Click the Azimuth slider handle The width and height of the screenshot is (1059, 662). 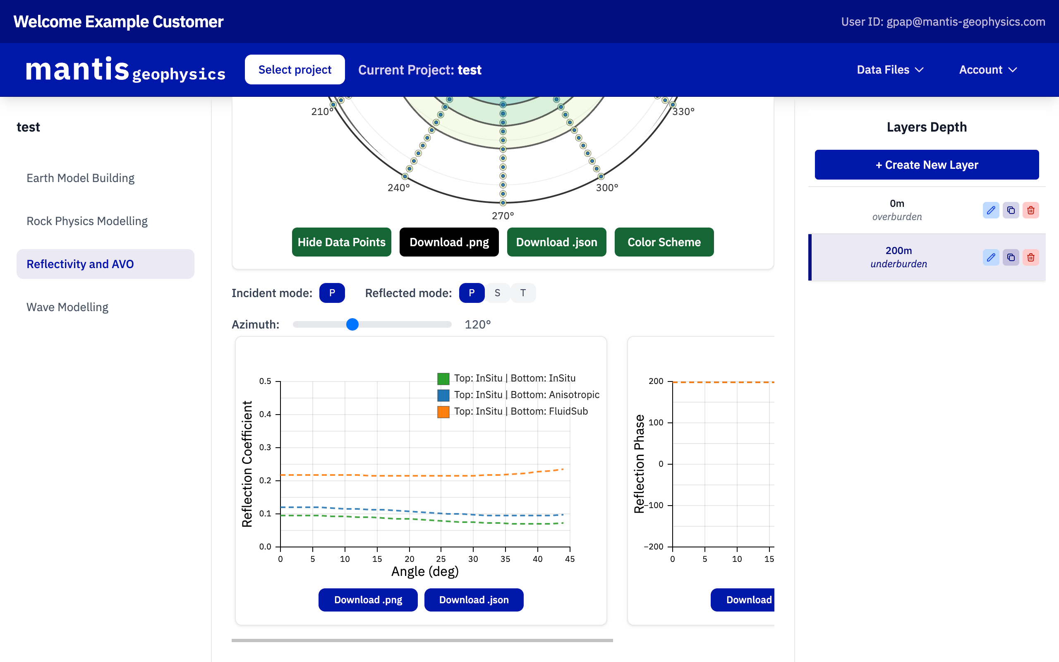click(352, 324)
